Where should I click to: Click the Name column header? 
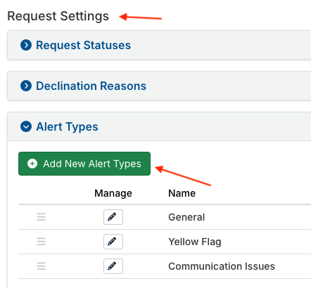tap(182, 193)
